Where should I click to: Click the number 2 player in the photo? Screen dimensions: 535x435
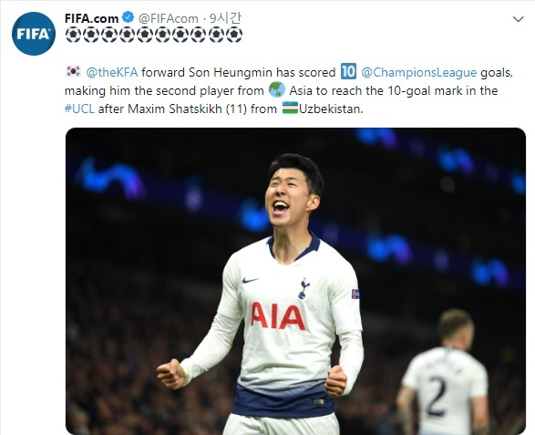point(445,372)
